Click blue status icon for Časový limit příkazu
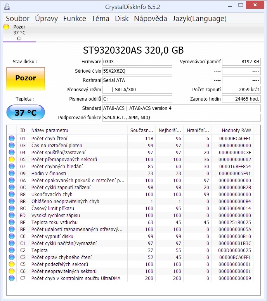The image size is (267, 301). click(12, 208)
